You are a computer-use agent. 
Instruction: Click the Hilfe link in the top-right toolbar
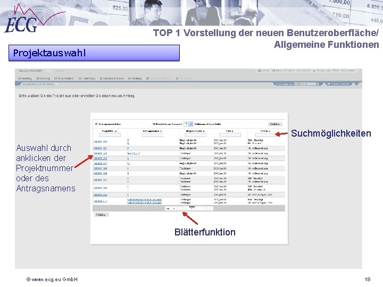[x=335, y=71]
